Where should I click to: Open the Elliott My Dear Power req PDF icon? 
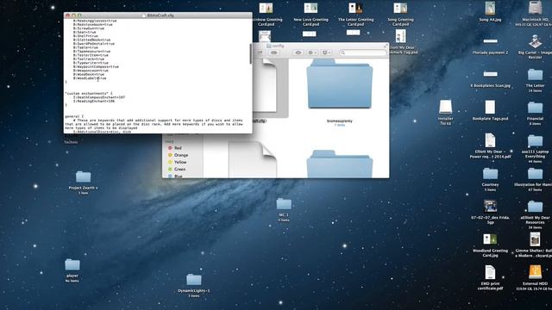click(490, 140)
